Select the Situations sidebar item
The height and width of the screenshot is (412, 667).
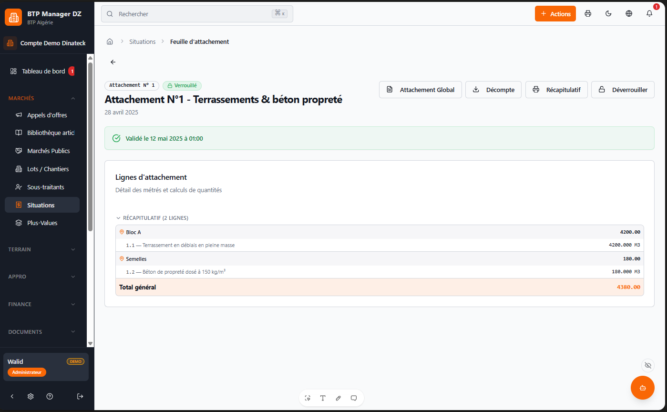(x=42, y=205)
